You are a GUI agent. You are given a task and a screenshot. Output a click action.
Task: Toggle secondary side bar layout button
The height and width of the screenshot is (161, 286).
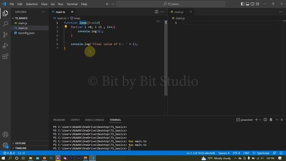point(252,4)
